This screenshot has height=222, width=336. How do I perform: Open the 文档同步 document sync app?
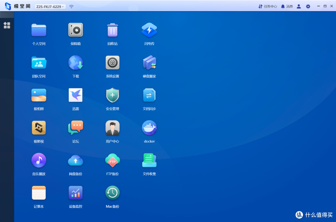click(149, 95)
